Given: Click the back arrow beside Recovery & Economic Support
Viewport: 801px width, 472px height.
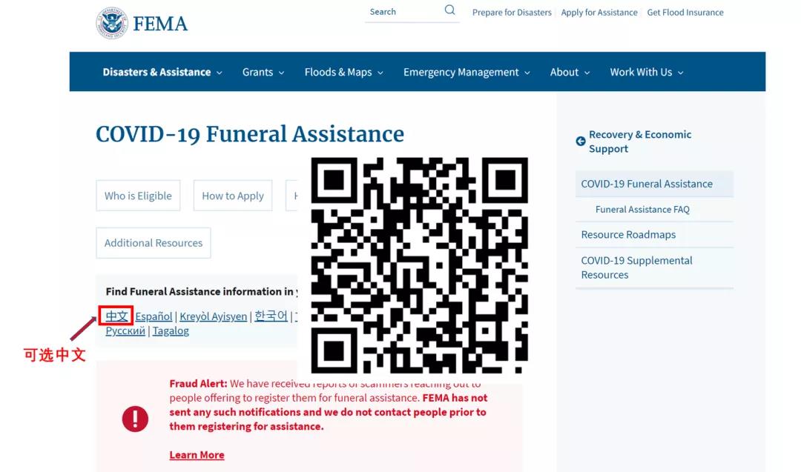Looking at the screenshot, I should pyautogui.click(x=581, y=142).
